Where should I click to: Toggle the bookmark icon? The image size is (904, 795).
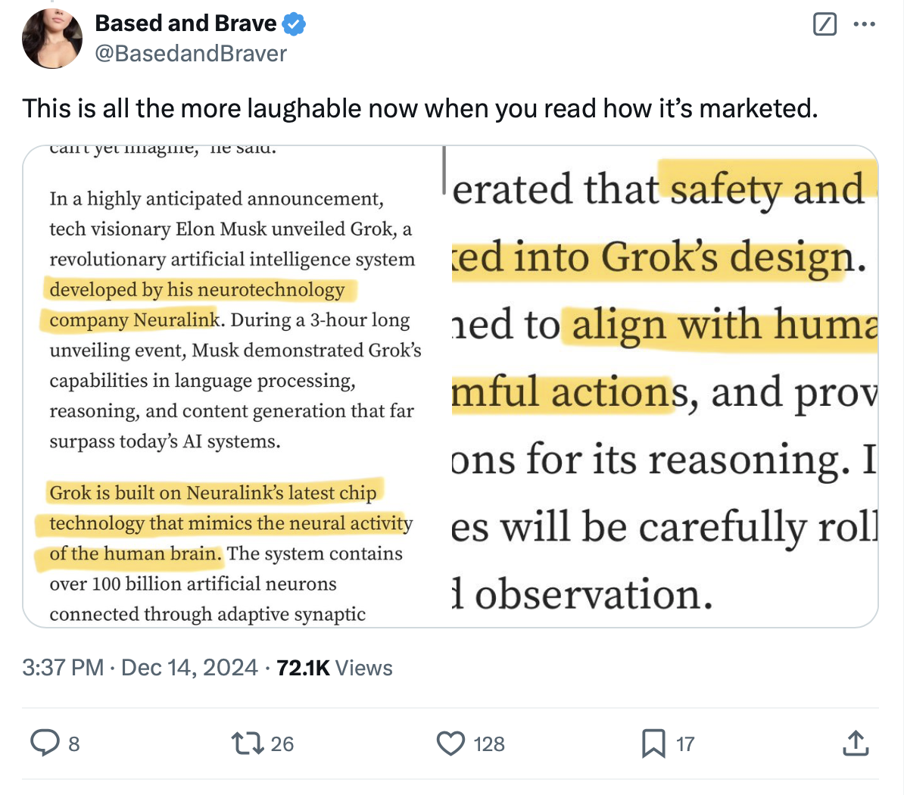click(x=653, y=744)
